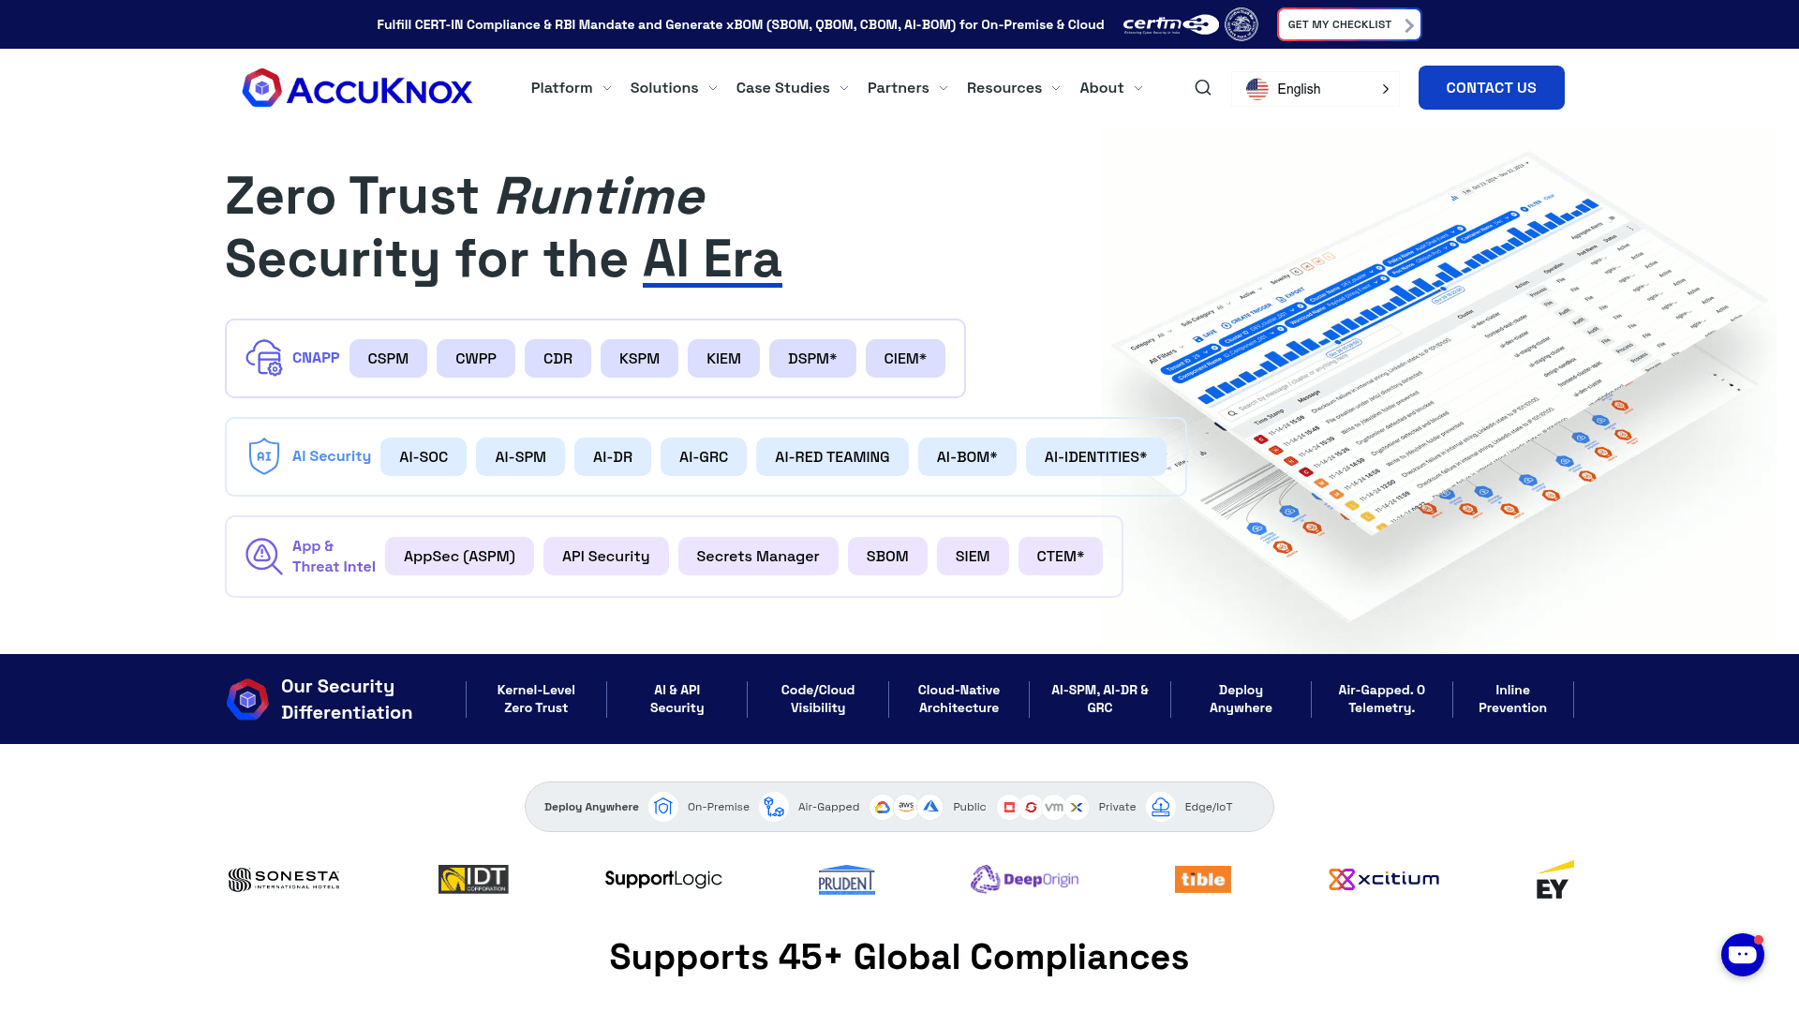Select the CWPP chip
The height and width of the screenshot is (1012, 1799).
[476, 359]
